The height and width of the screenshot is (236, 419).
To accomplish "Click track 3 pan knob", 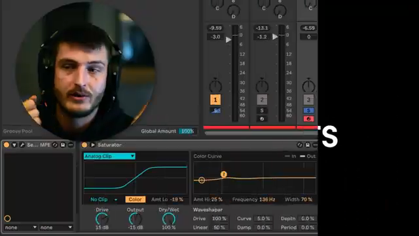I will [308, 86].
